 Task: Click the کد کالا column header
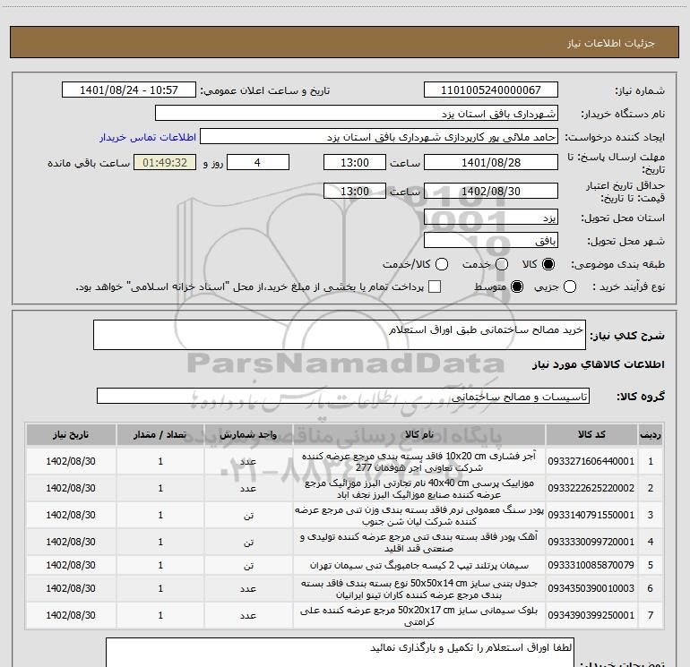point(591,434)
